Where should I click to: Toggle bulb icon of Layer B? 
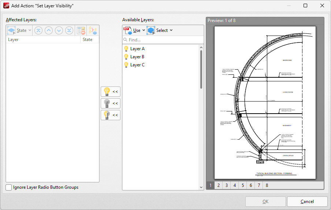126,57
